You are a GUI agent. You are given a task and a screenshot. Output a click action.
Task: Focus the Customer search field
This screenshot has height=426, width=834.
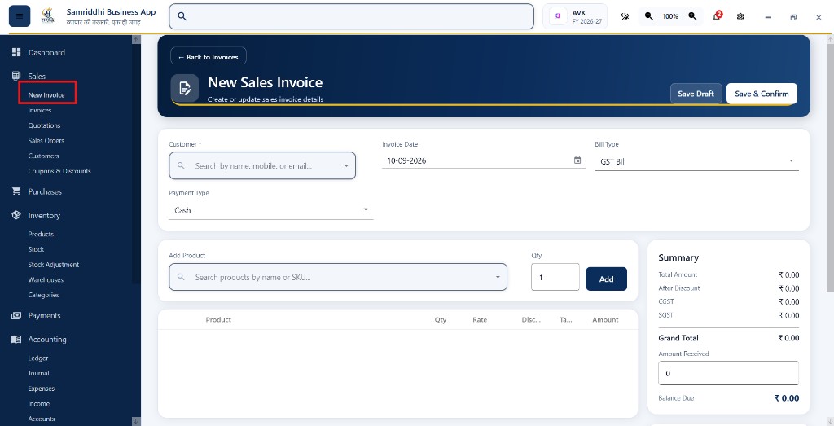pyautogui.click(x=262, y=165)
